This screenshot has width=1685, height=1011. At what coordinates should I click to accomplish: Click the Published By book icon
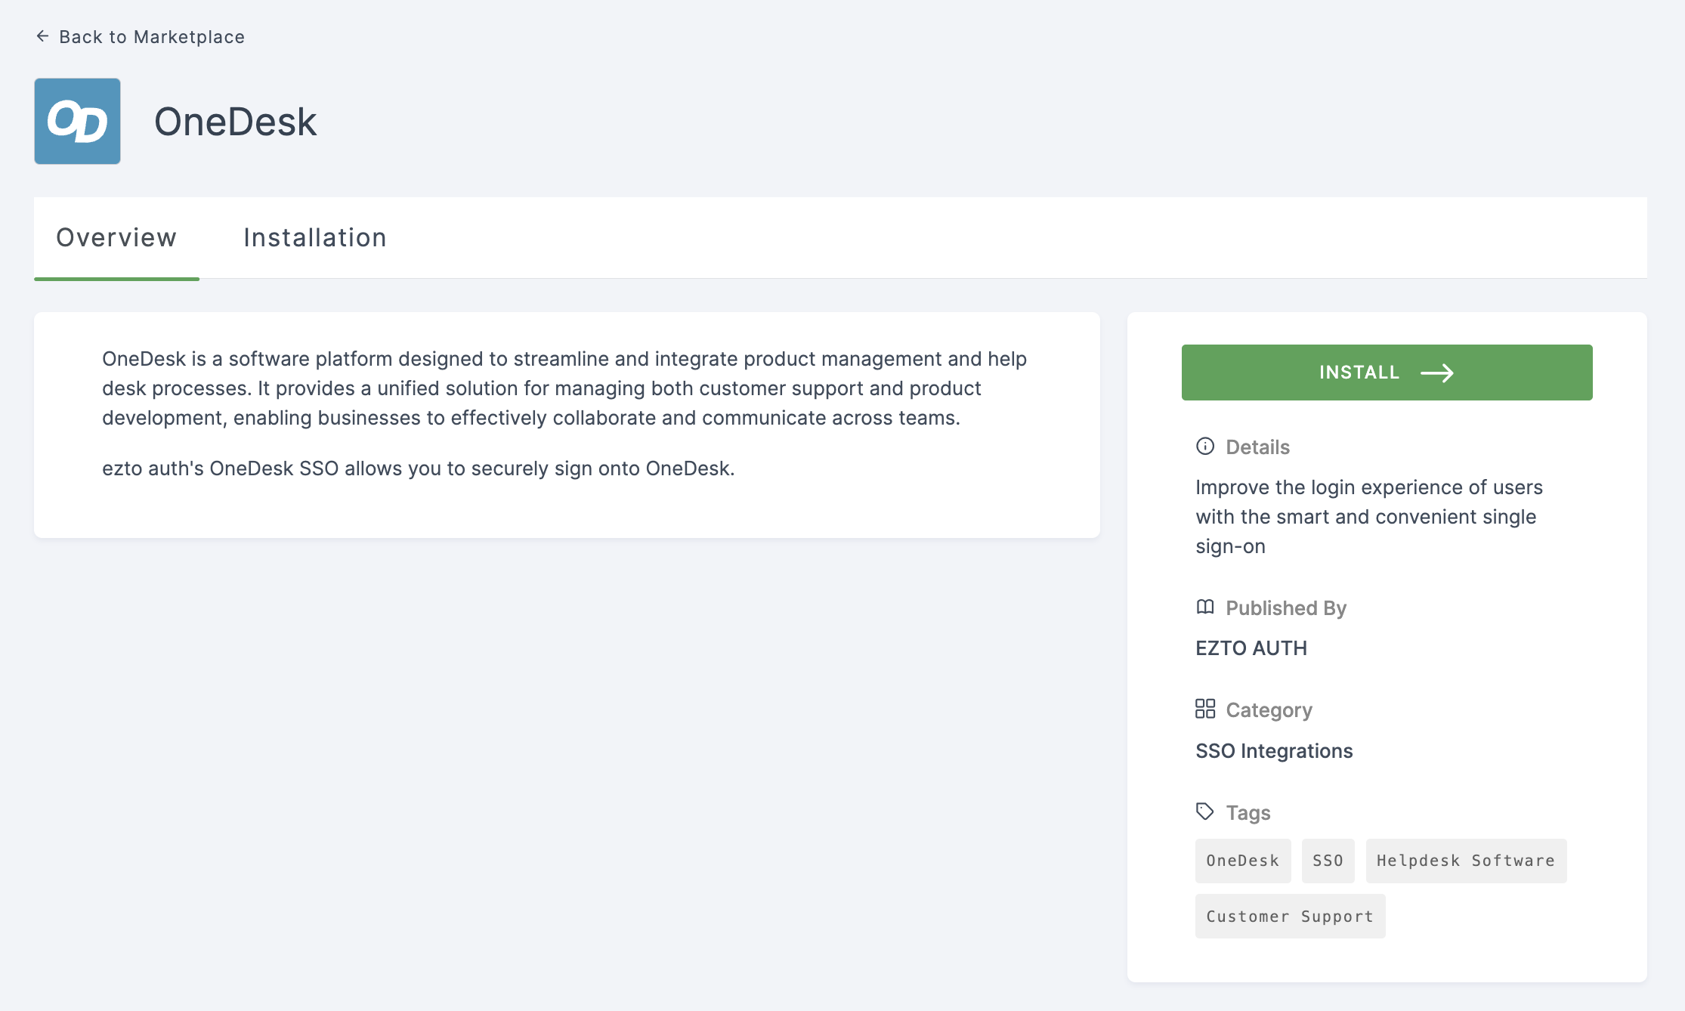tap(1205, 607)
